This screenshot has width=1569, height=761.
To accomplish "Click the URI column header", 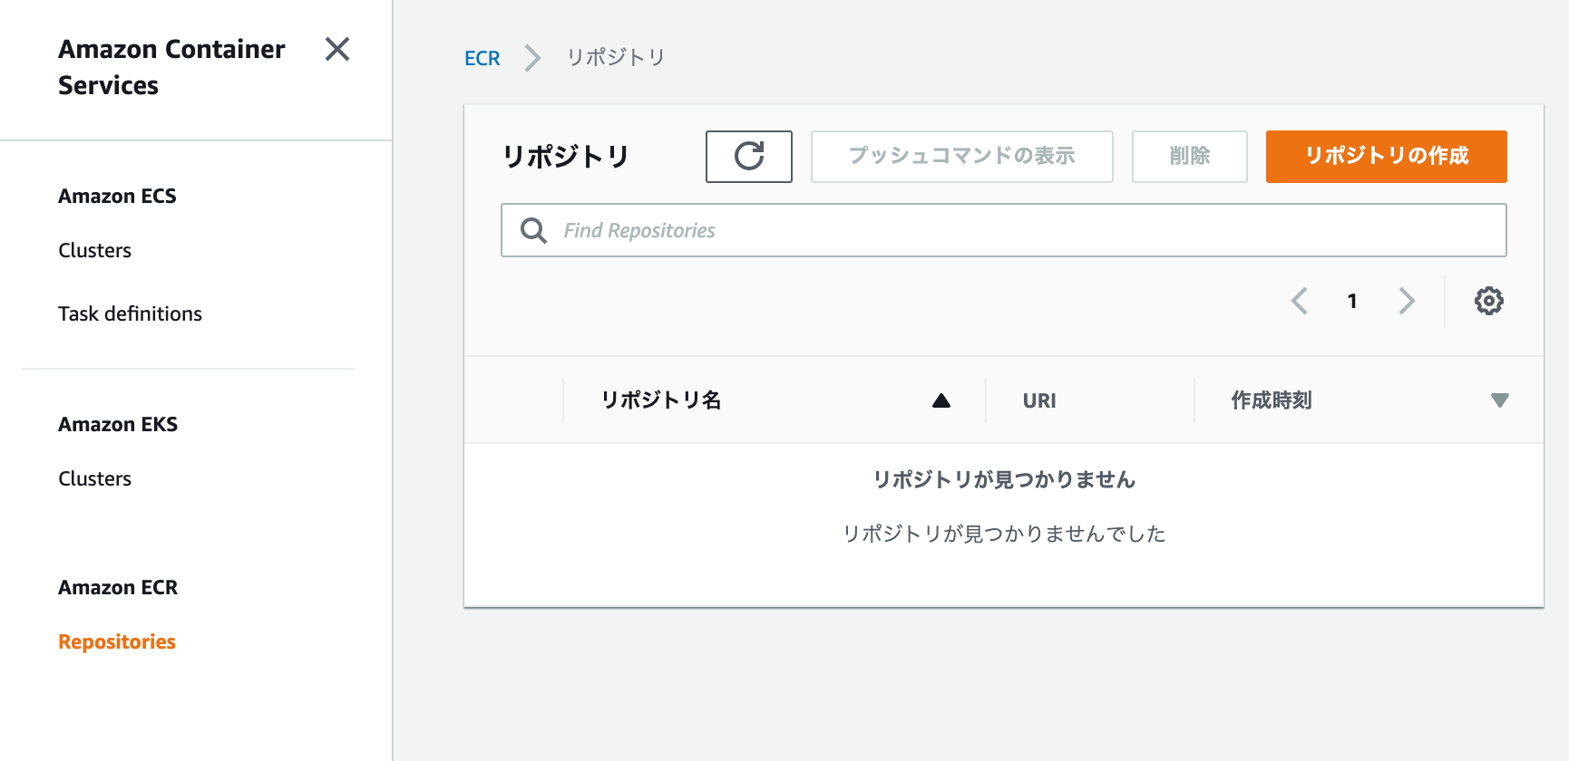I will 1039,400.
